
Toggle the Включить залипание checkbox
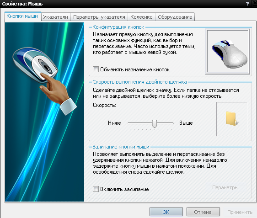(96, 189)
